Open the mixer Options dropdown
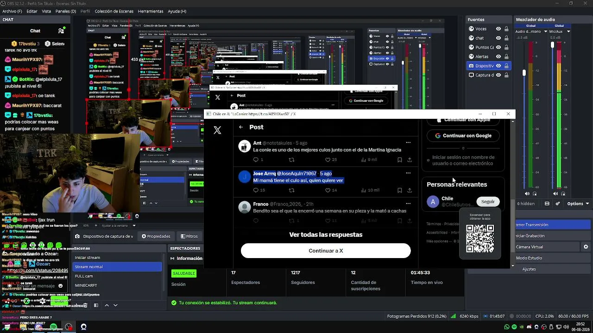 (578, 203)
